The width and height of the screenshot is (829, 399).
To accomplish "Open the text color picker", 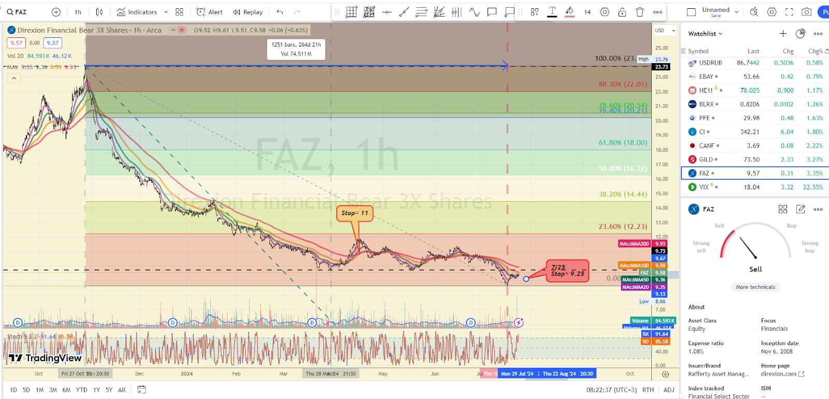I will 552,12.
